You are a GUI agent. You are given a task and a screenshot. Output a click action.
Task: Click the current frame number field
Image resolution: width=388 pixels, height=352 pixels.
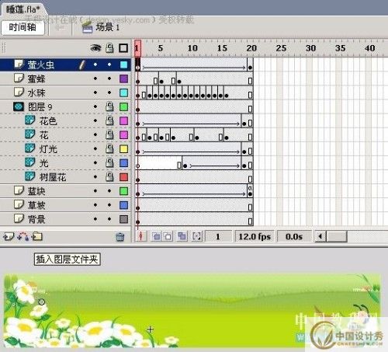(218, 236)
